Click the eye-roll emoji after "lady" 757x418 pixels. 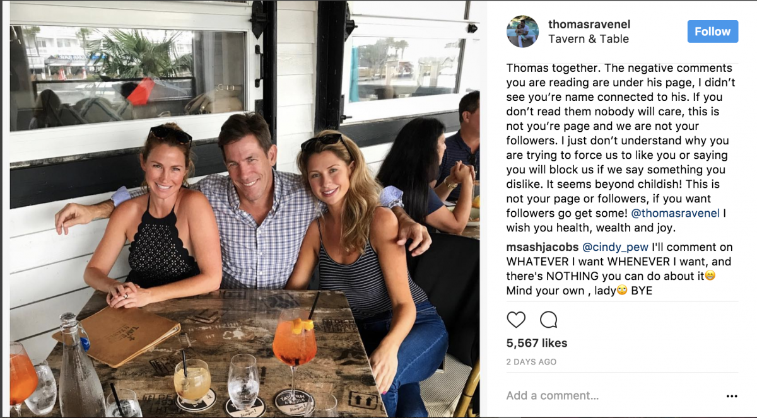pyautogui.click(x=621, y=291)
